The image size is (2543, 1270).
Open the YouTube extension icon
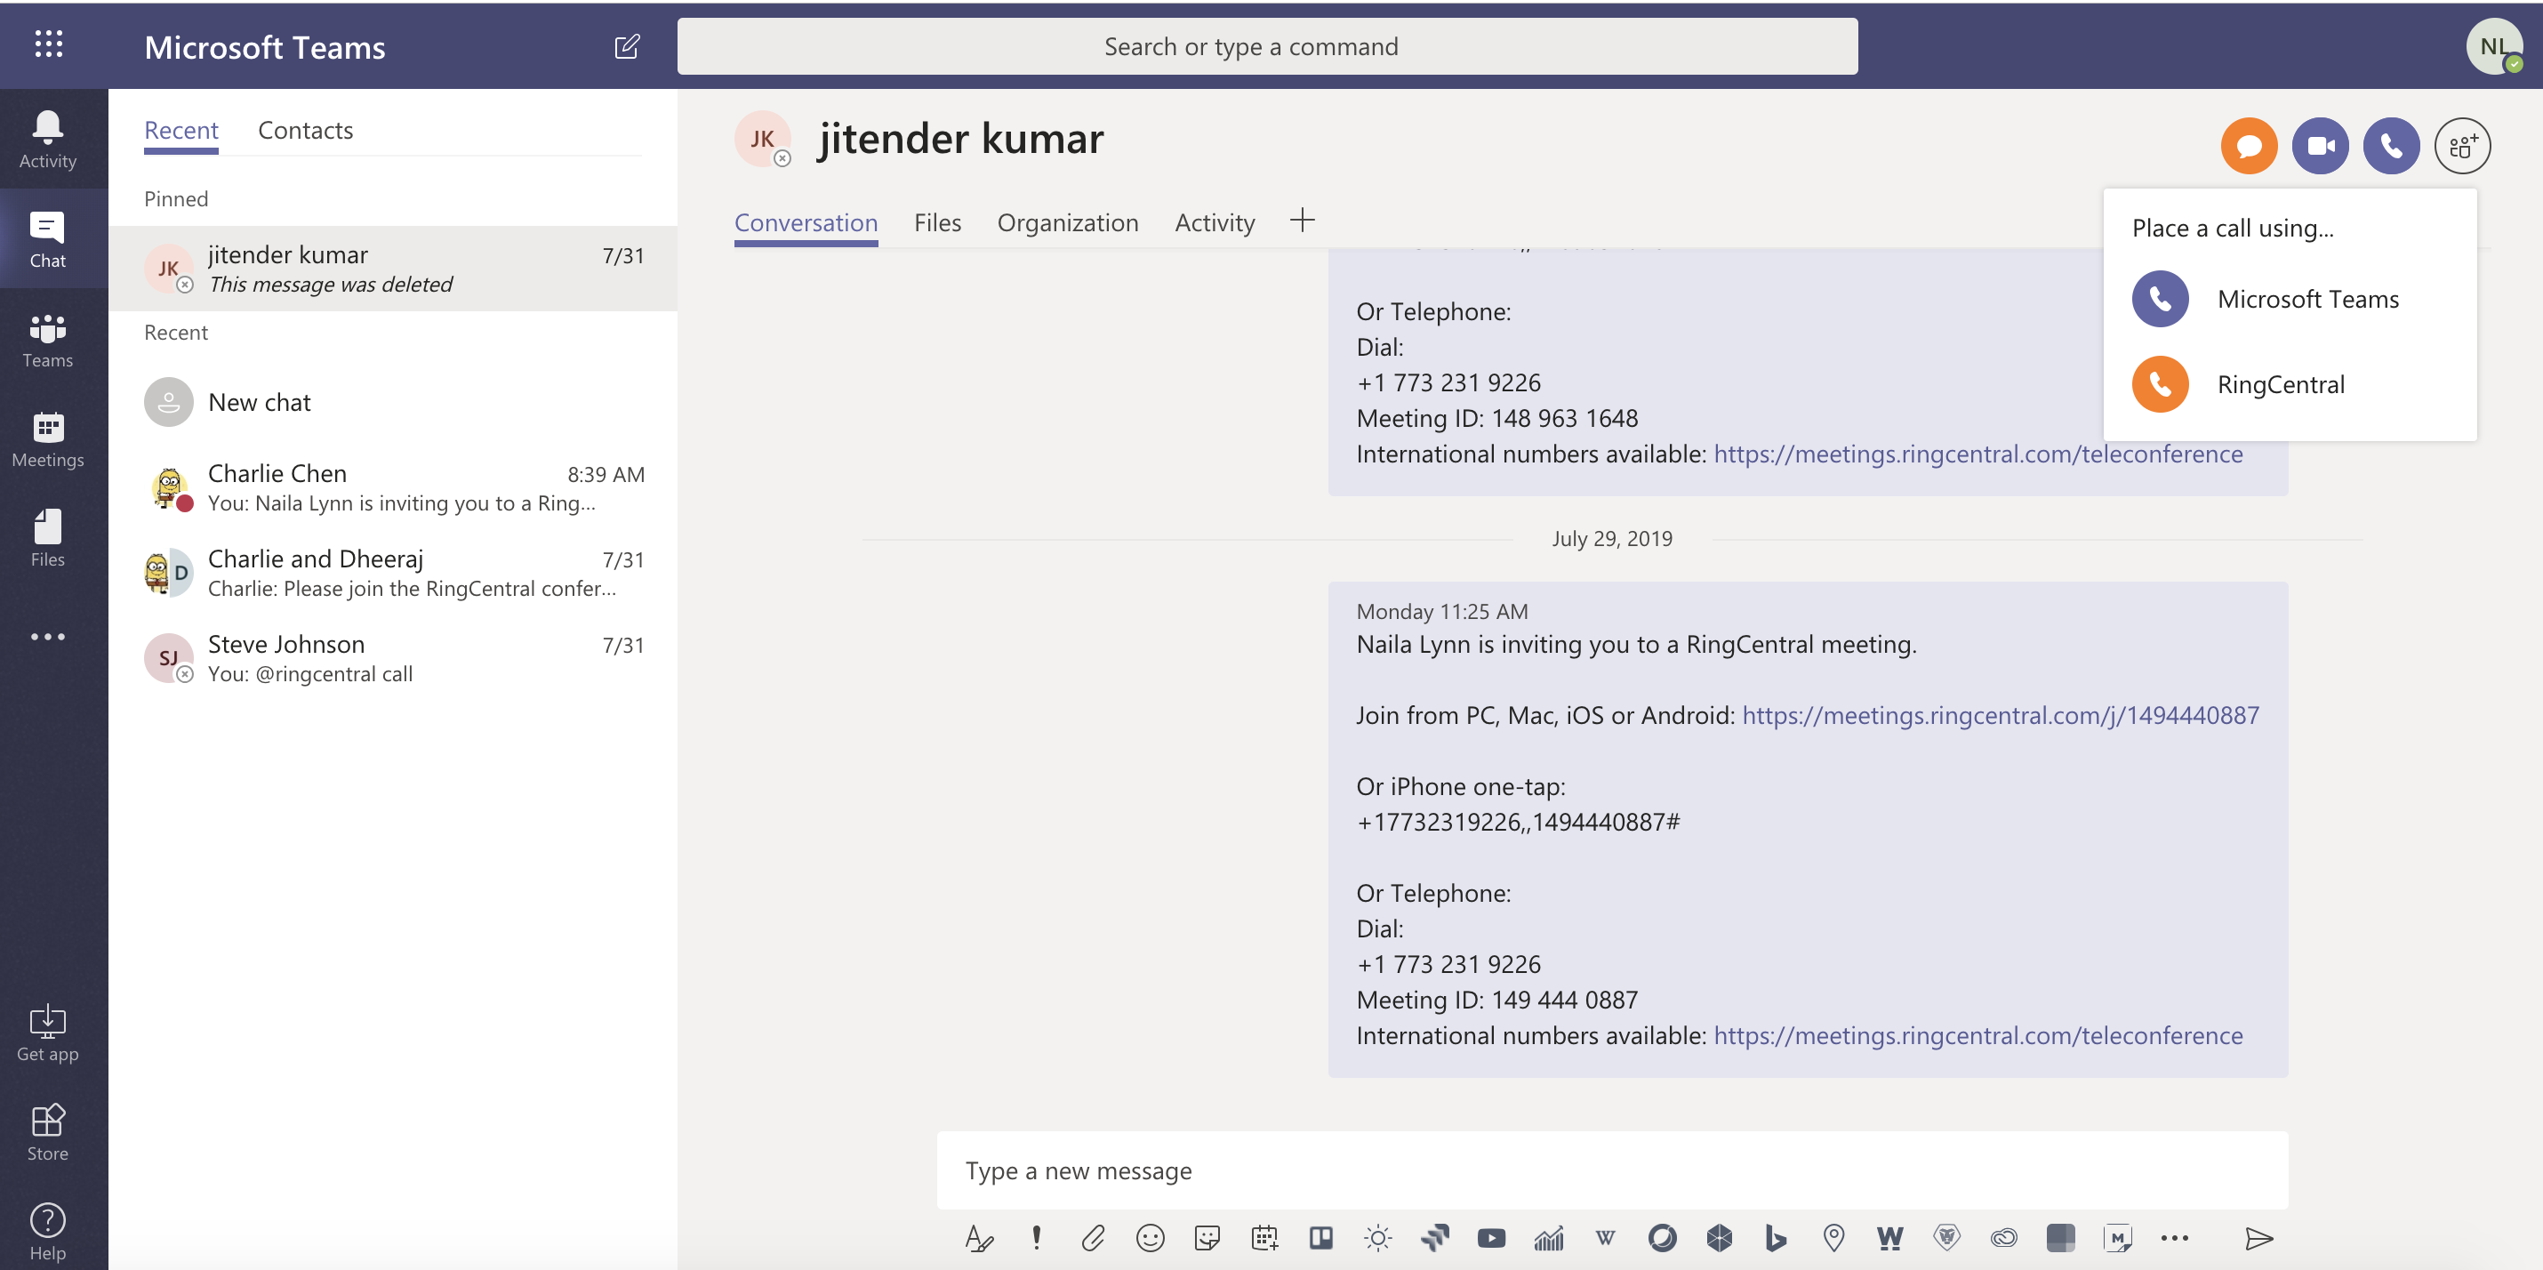[1492, 1237]
